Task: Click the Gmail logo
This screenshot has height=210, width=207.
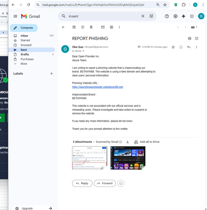Action: 31,16
